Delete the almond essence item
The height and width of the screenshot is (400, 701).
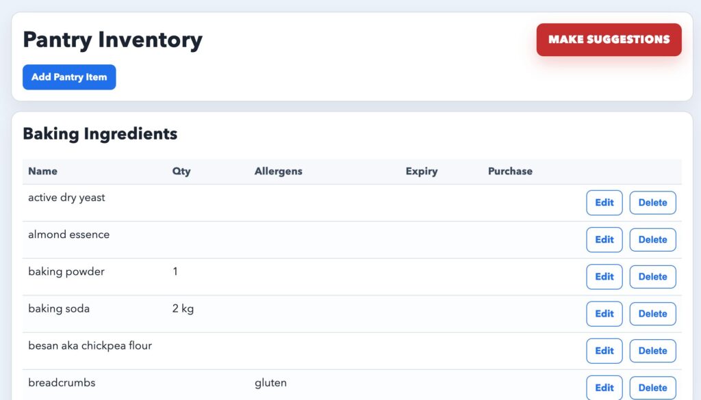[652, 239]
